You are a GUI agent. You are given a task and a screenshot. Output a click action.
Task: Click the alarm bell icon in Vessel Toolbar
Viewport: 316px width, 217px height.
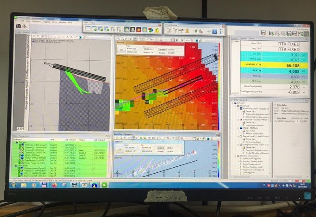coord(187,31)
